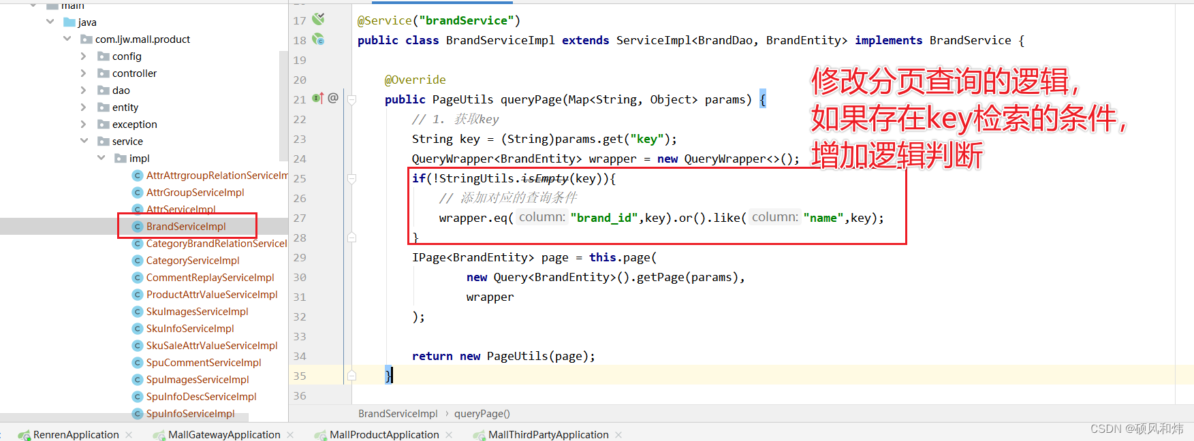Click the PageUtils(page) return on line 34
Viewport: 1194px width, 441px height.
pyautogui.click(x=537, y=356)
